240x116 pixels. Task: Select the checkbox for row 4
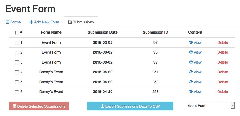[x=17, y=72]
